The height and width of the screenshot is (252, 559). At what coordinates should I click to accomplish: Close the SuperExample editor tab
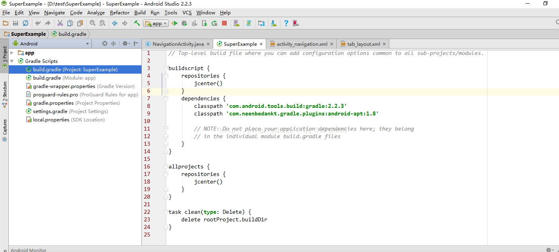pos(261,44)
